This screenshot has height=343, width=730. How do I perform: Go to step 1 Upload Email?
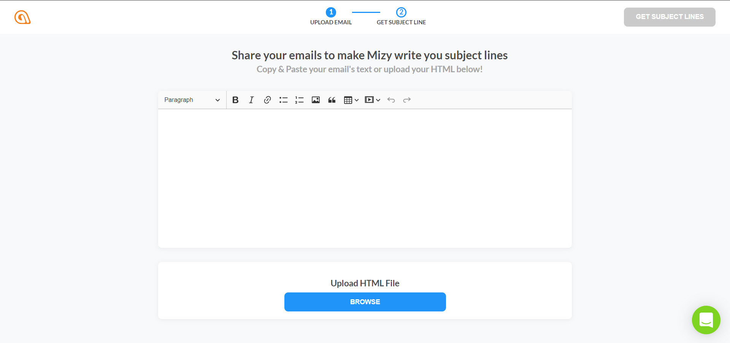pos(331,17)
